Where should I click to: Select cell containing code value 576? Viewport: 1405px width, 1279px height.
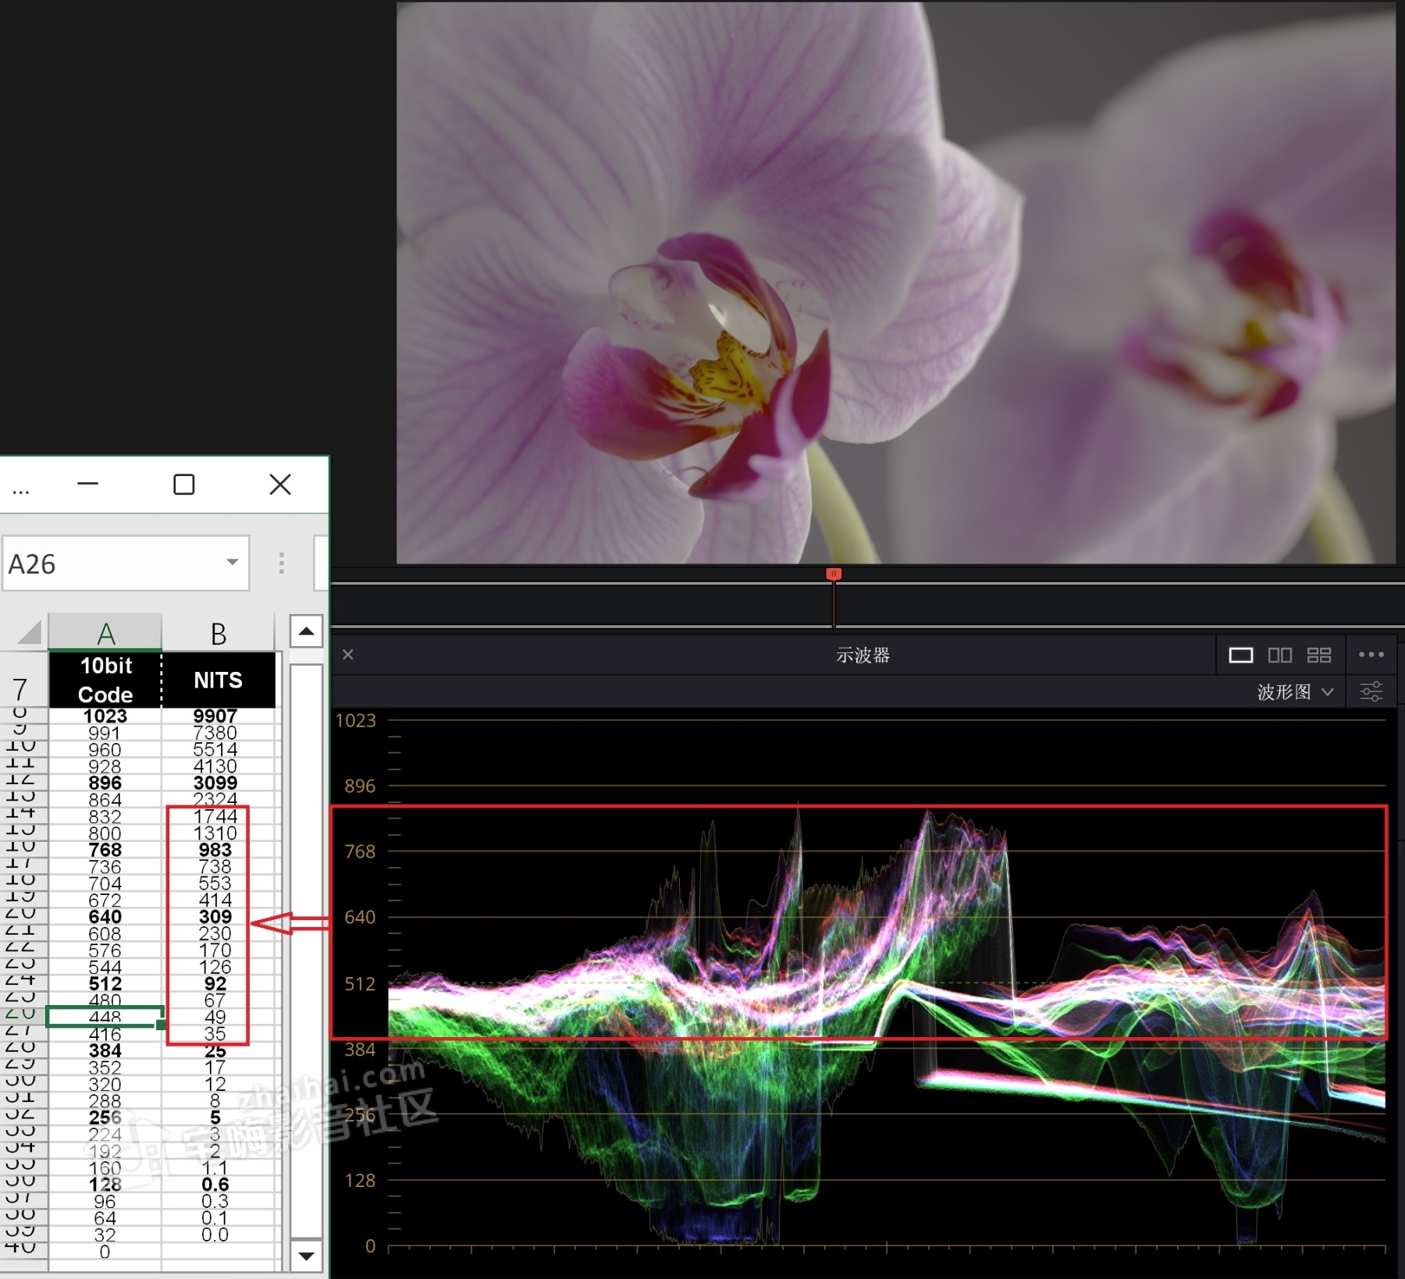pyautogui.click(x=105, y=950)
